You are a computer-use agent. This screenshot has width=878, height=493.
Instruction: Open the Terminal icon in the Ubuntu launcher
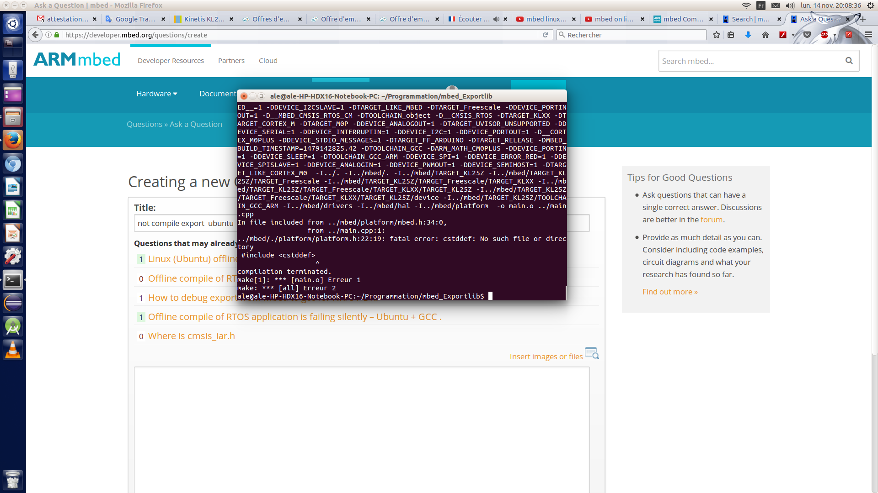pyautogui.click(x=12, y=280)
